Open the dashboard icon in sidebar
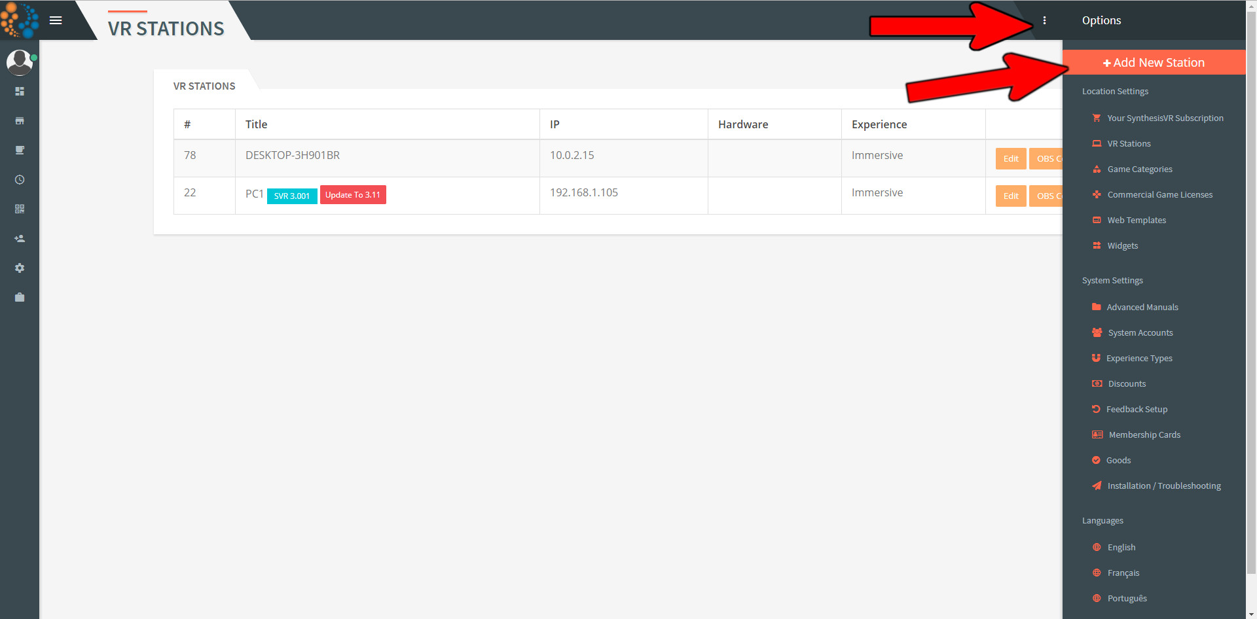 pos(20,92)
